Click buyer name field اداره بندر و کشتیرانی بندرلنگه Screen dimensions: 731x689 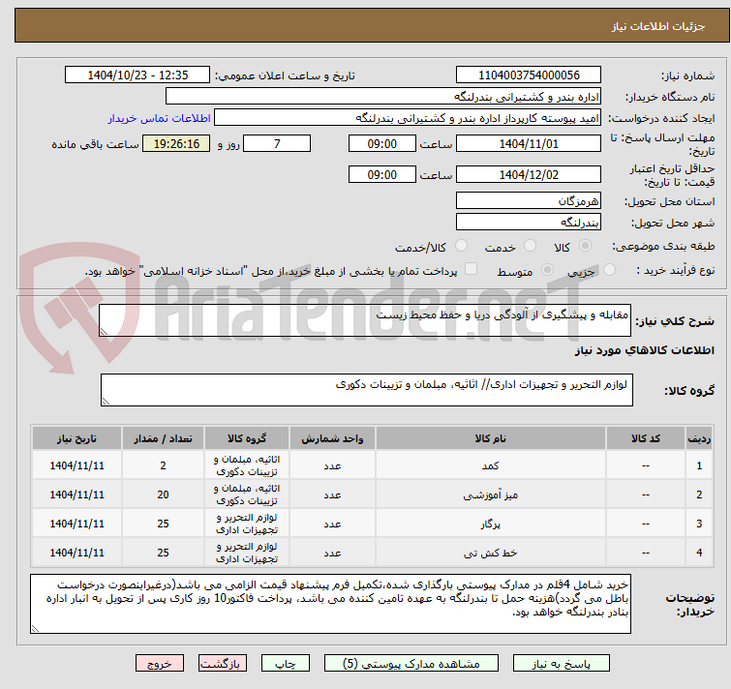click(383, 97)
